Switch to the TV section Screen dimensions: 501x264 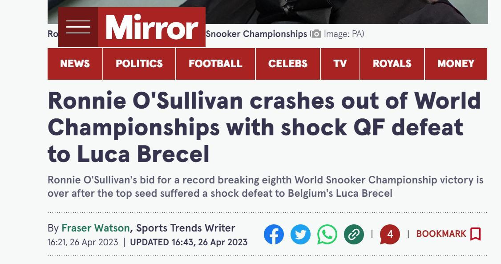tap(340, 64)
